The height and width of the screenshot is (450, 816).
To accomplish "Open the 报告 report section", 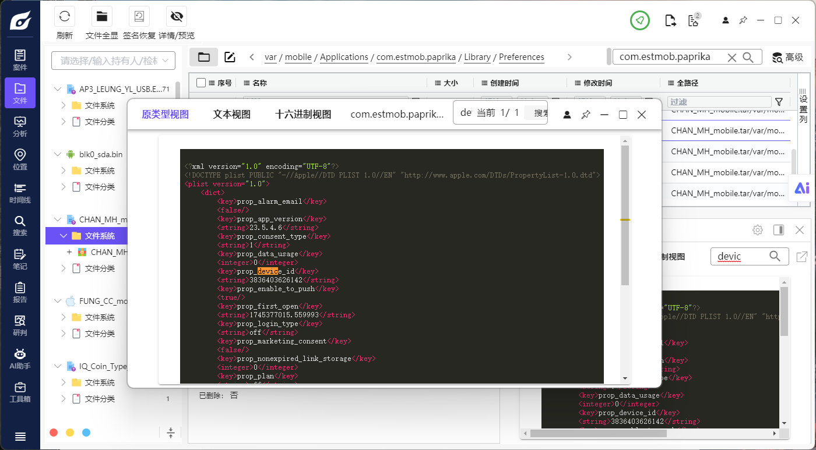I will tap(20, 292).
